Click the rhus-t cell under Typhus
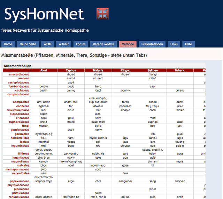 (71, 74)
